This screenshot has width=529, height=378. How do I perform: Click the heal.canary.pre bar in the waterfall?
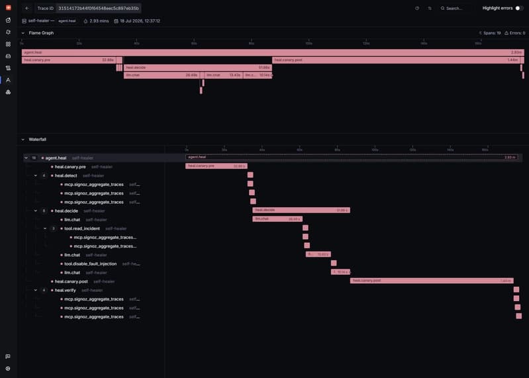[x=216, y=166]
